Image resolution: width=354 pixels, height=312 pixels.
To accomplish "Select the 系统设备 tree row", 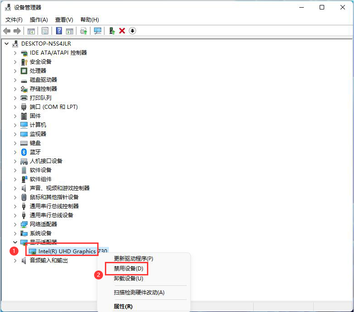I will [41, 233].
